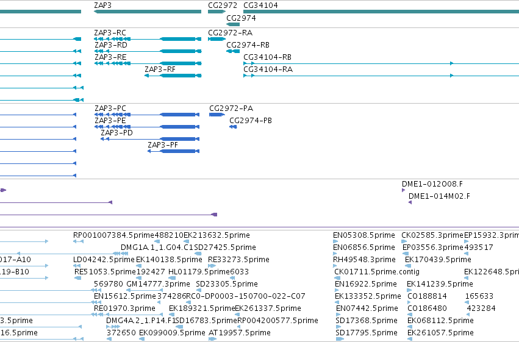Select EST EK261337.5prime
This screenshot has height=342, width=519.
click(x=268, y=309)
